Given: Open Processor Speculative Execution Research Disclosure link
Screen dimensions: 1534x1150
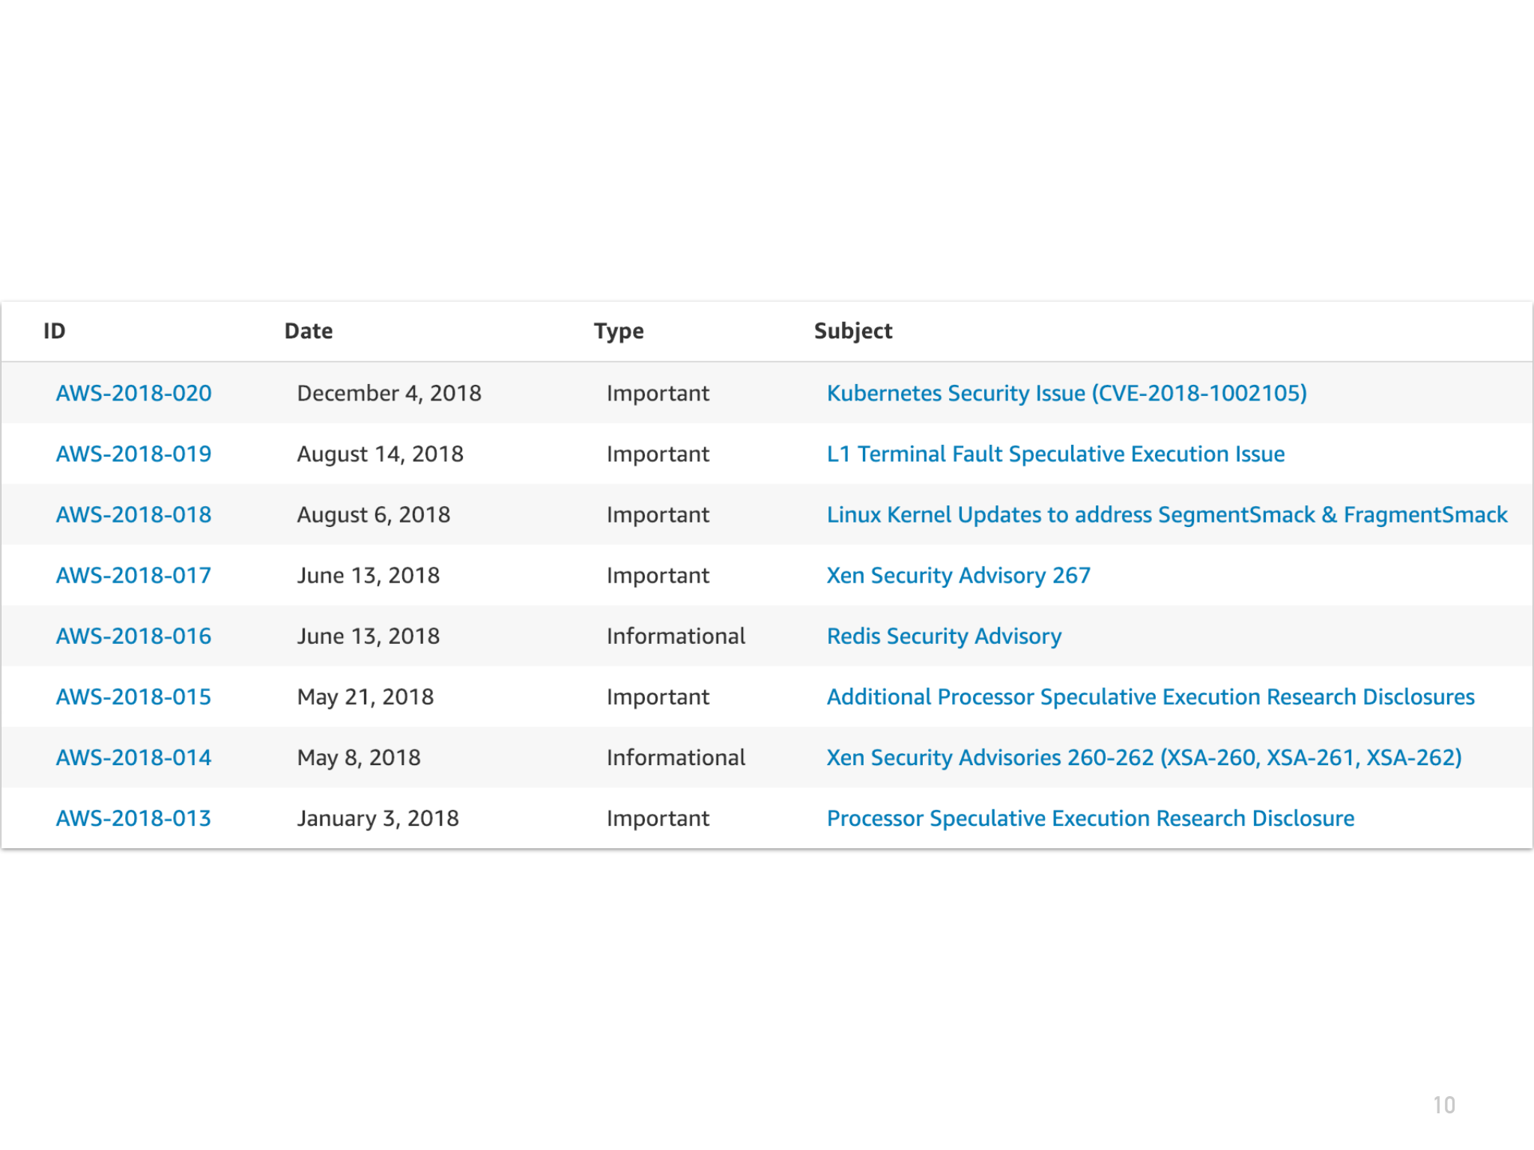Looking at the screenshot, I should (1090, 818).
